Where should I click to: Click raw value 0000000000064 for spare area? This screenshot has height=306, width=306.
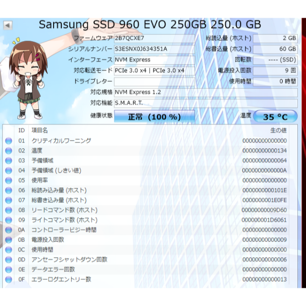coord(264,161)
